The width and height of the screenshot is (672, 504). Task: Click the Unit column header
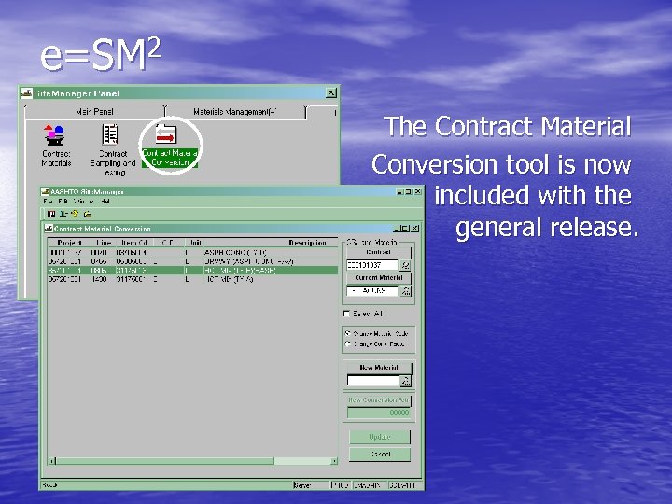194,243
